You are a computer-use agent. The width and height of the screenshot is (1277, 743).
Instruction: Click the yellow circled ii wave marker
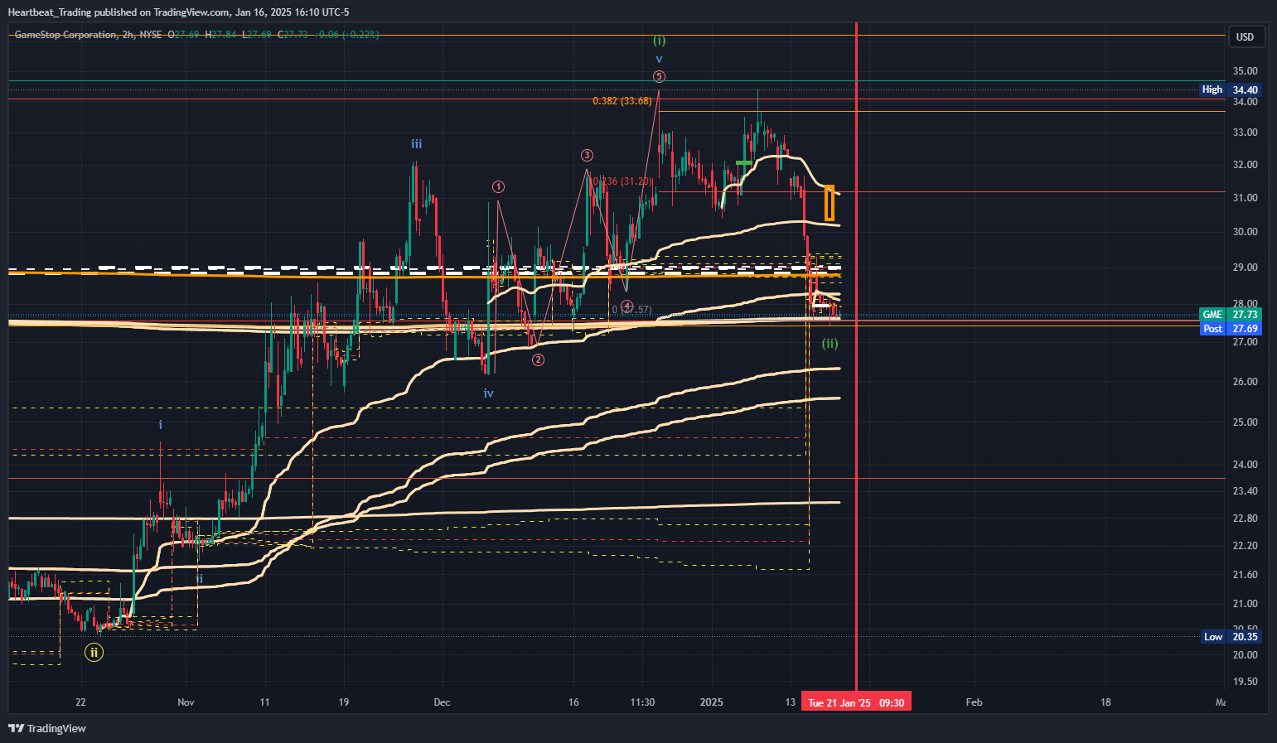click(94, 652)
